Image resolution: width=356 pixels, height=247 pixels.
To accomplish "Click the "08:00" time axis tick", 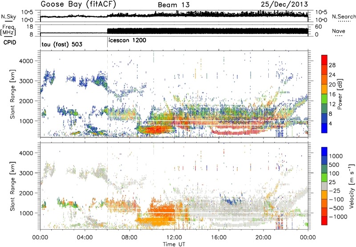I will 129,238.
